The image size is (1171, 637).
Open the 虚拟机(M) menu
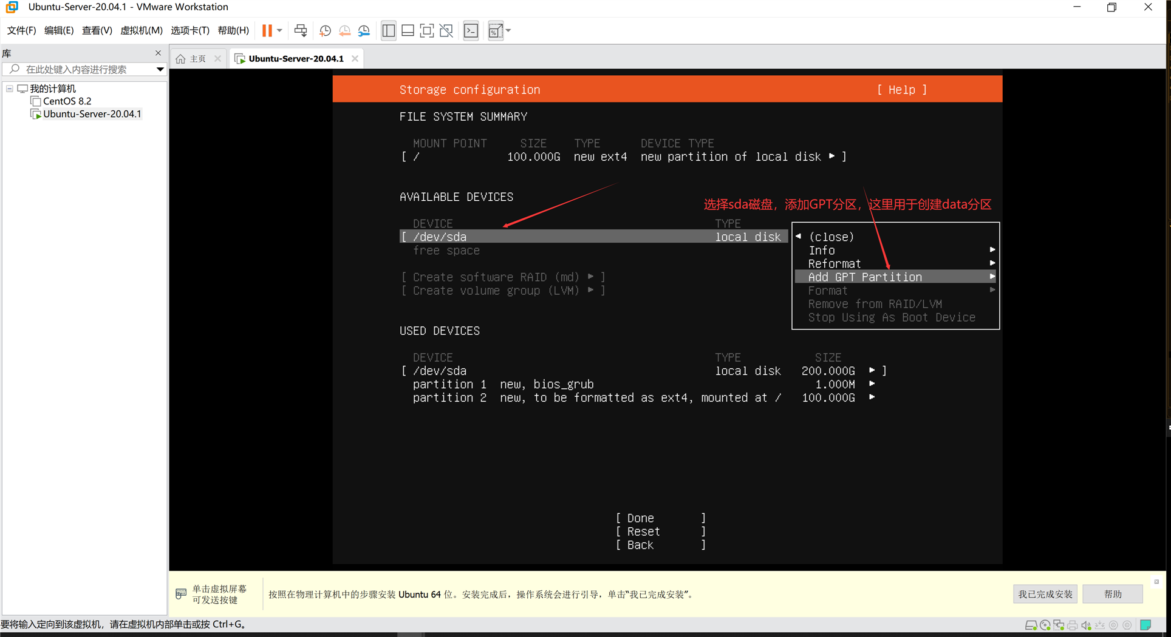pos(142,30)
